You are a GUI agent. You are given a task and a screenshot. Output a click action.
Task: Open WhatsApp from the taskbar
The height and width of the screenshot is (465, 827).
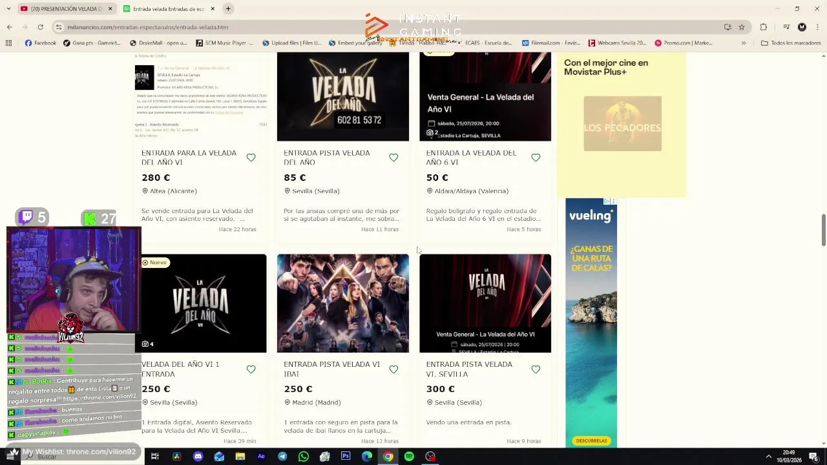[304, 457]
